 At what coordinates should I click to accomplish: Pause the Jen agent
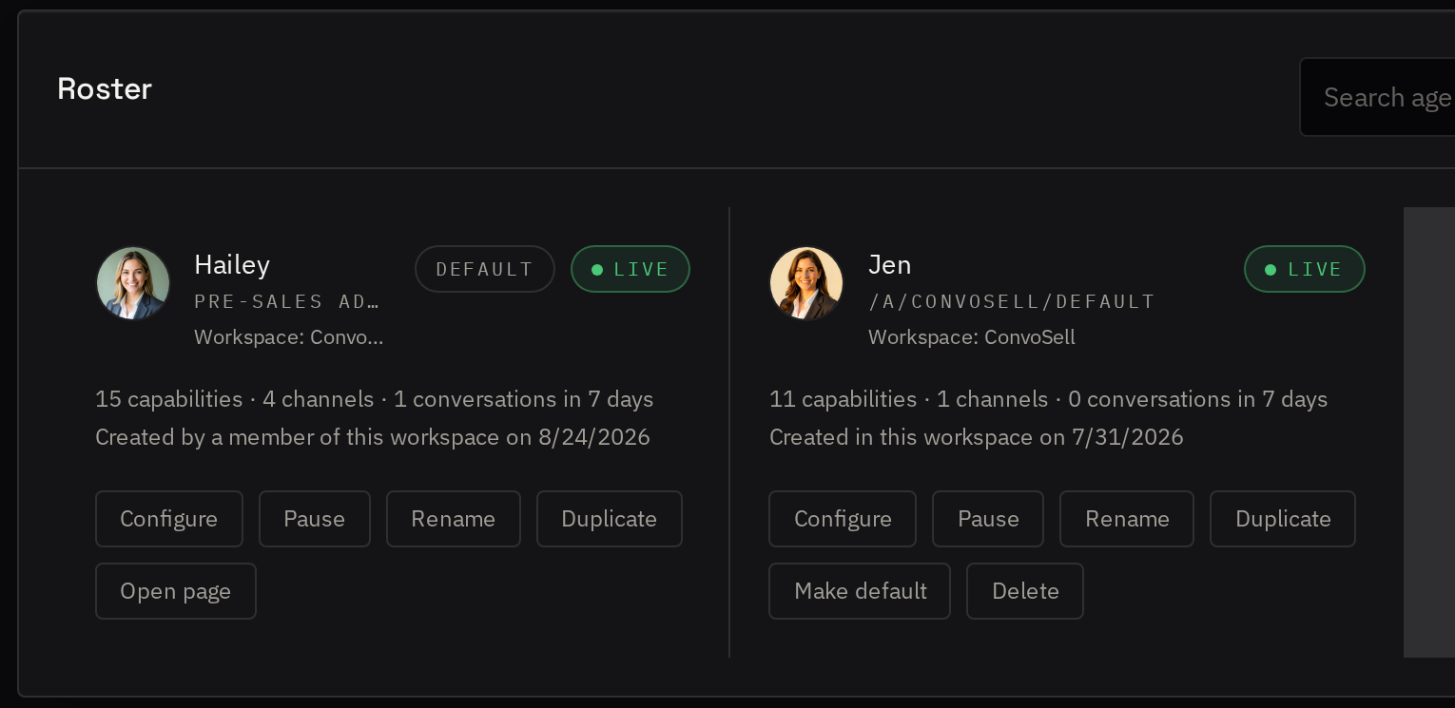(988, 519)
